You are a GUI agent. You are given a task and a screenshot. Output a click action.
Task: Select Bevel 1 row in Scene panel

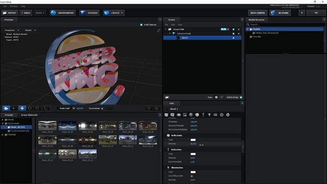point(202,38)
